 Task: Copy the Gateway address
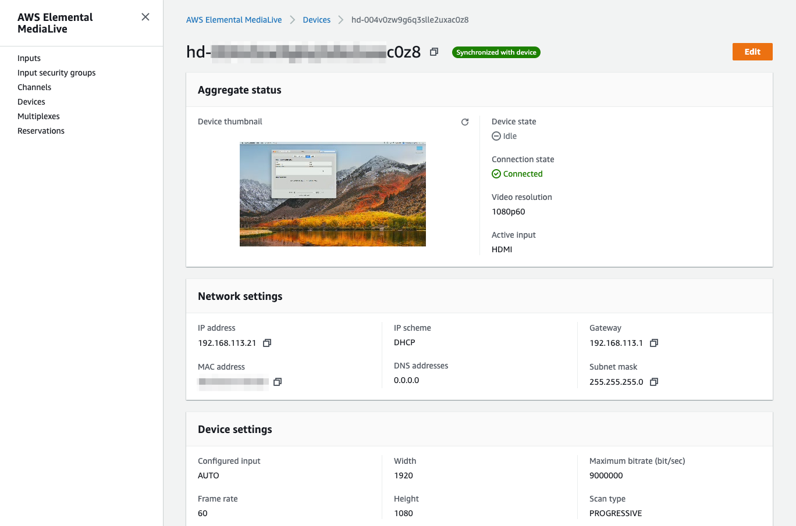pyautogui.click(x=653, y=343)
